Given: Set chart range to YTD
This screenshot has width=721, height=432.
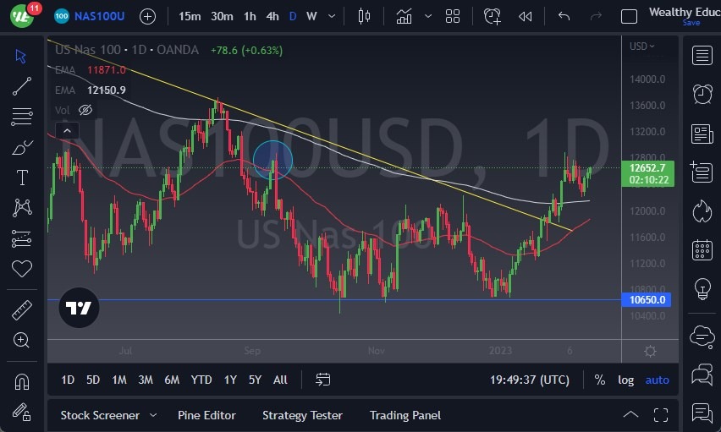Looking at the screenshot, I should click(x=201, y=380).
